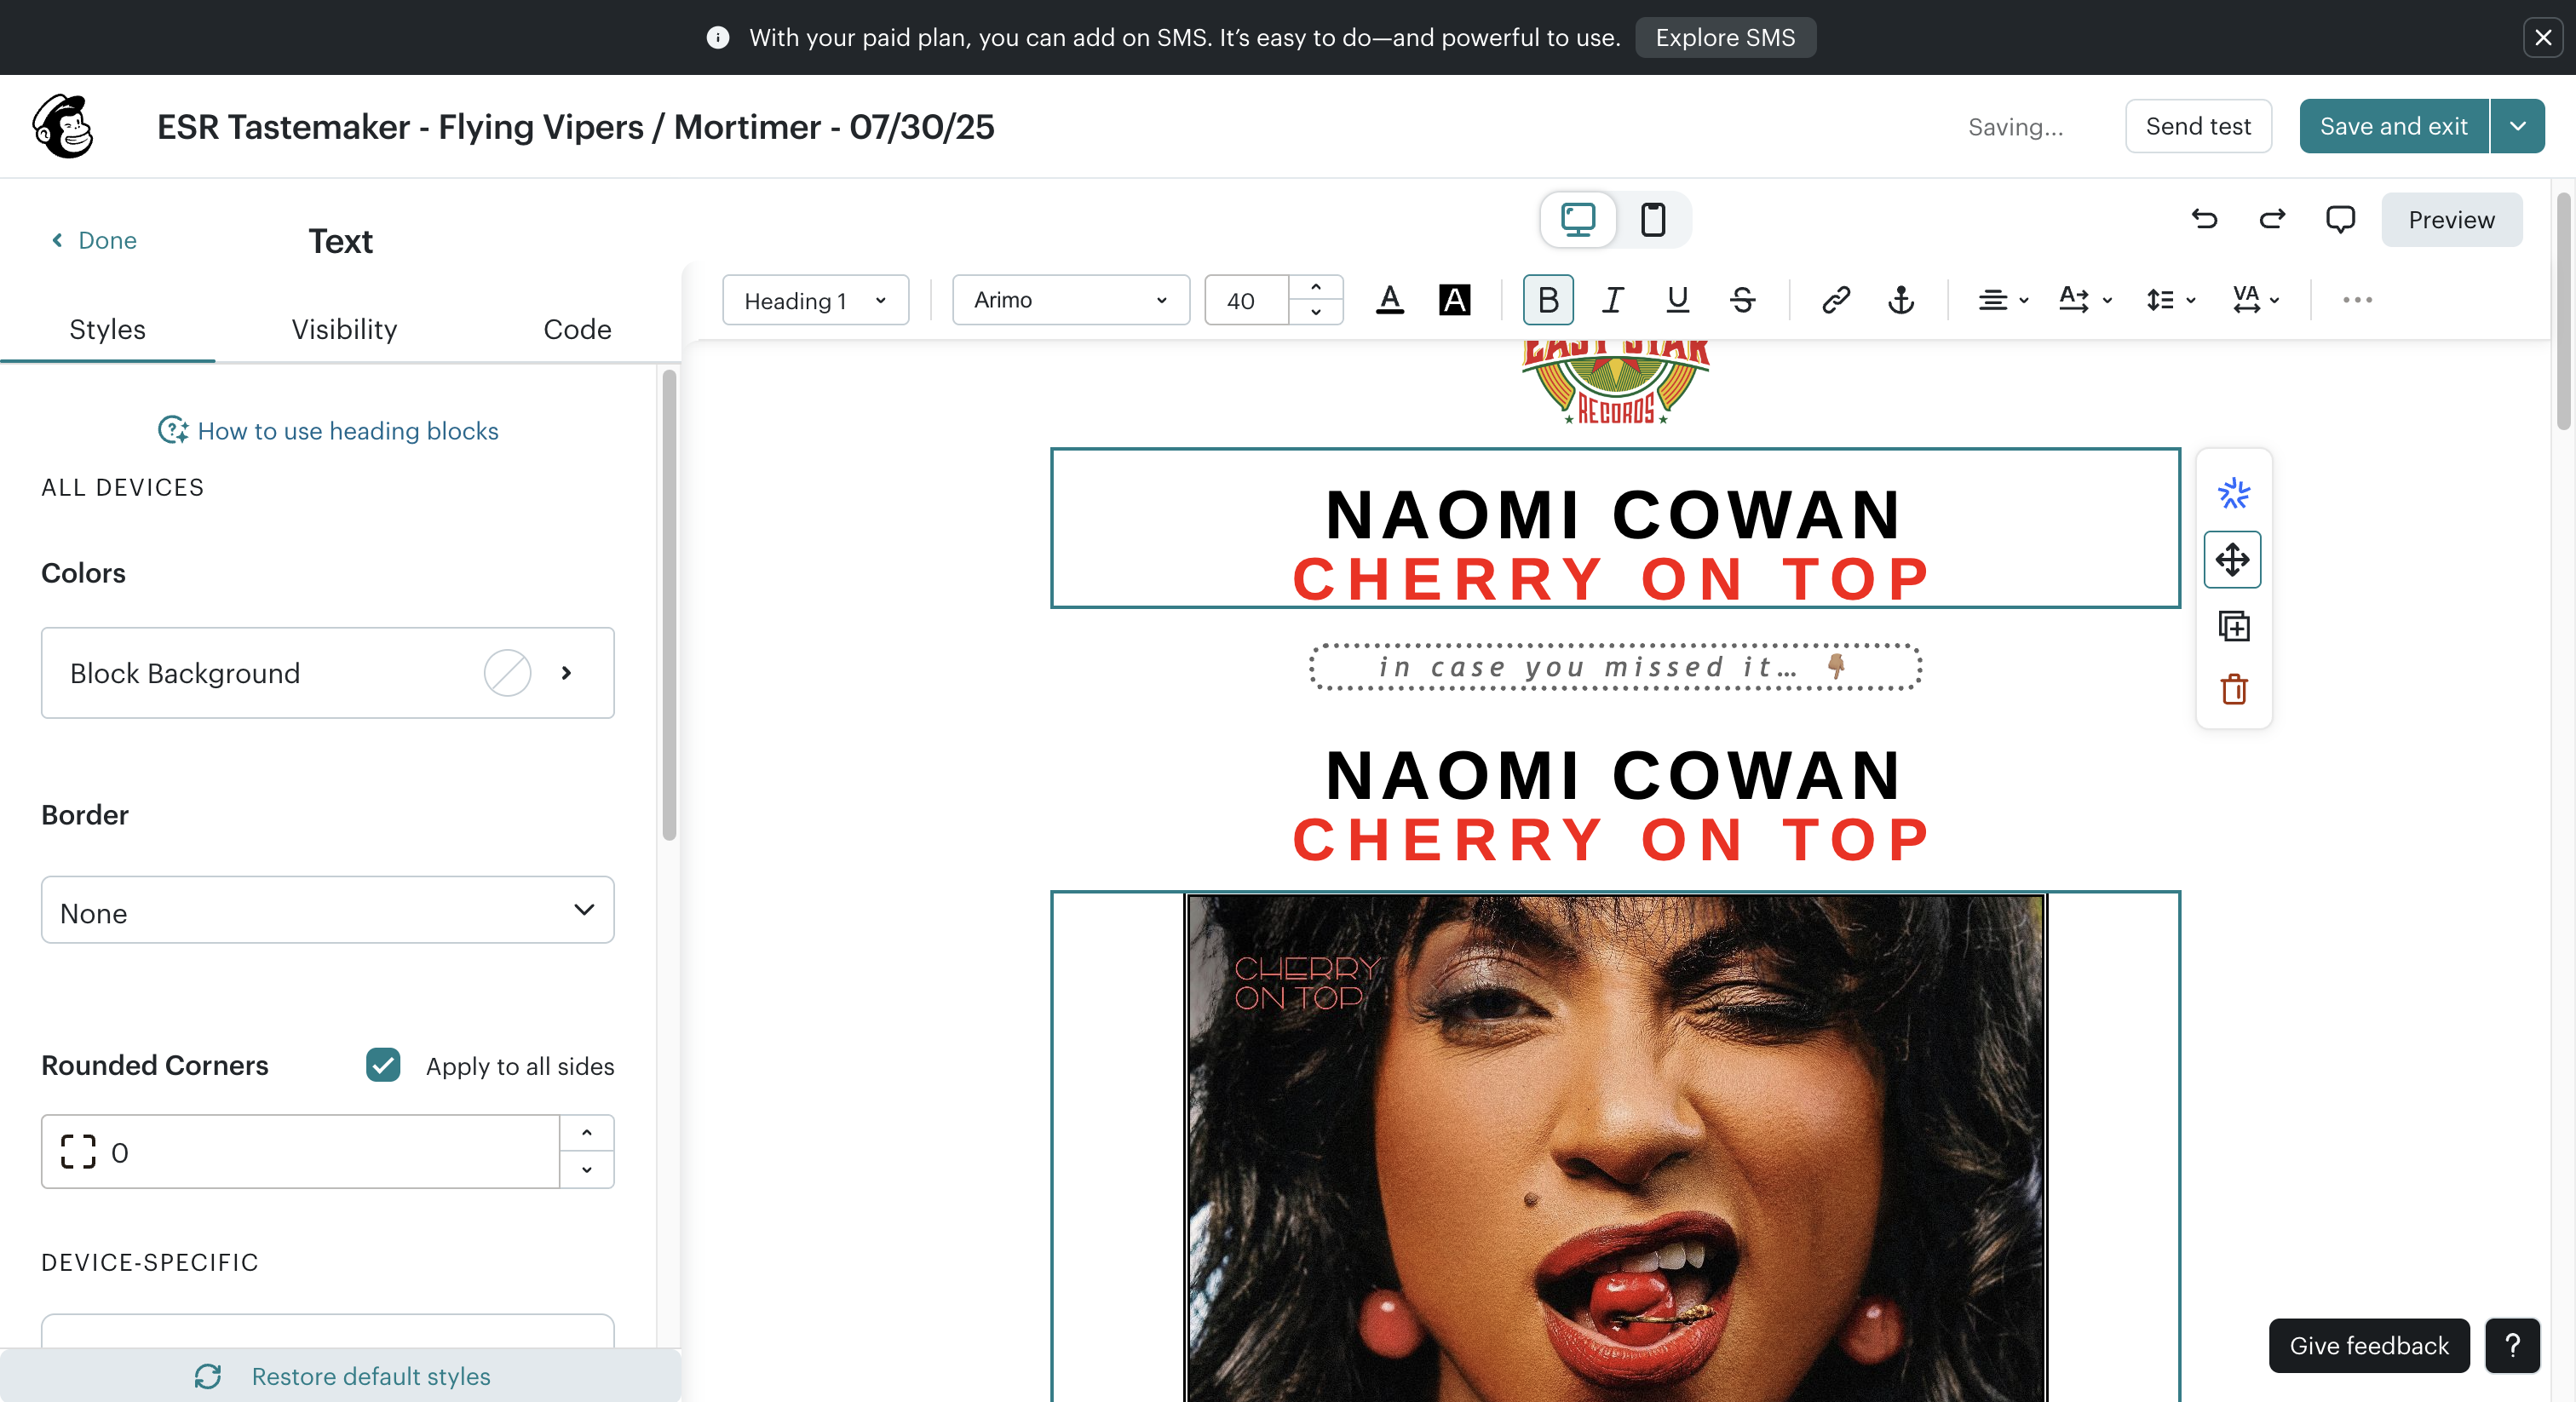Image resolution: width=2576 pixels, height=1402 pixels.
Task: Undo the last change
Action: [x=2204, y=219]
